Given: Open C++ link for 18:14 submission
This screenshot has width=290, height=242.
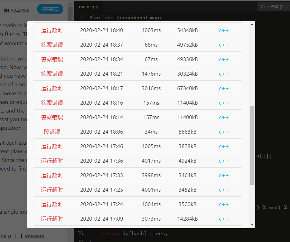Looking at the screenshot, I should (x=224, y=117).
